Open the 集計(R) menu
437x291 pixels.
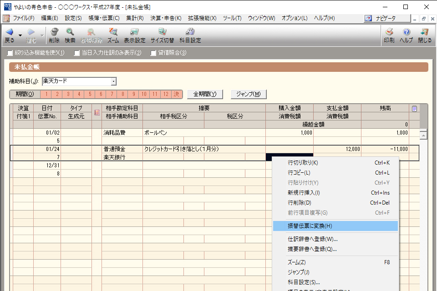[135, 18]
